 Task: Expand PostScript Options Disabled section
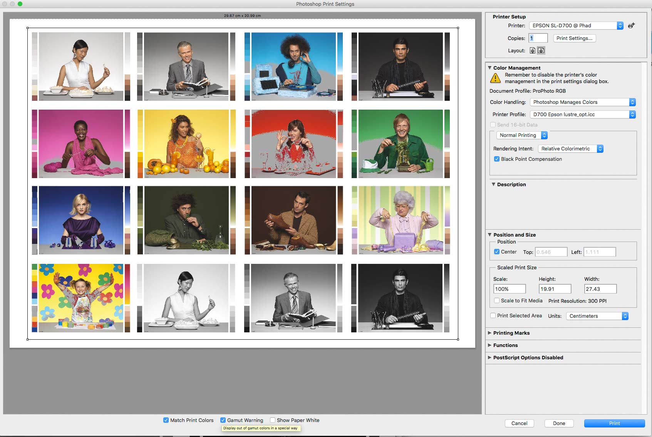point(490,357)
